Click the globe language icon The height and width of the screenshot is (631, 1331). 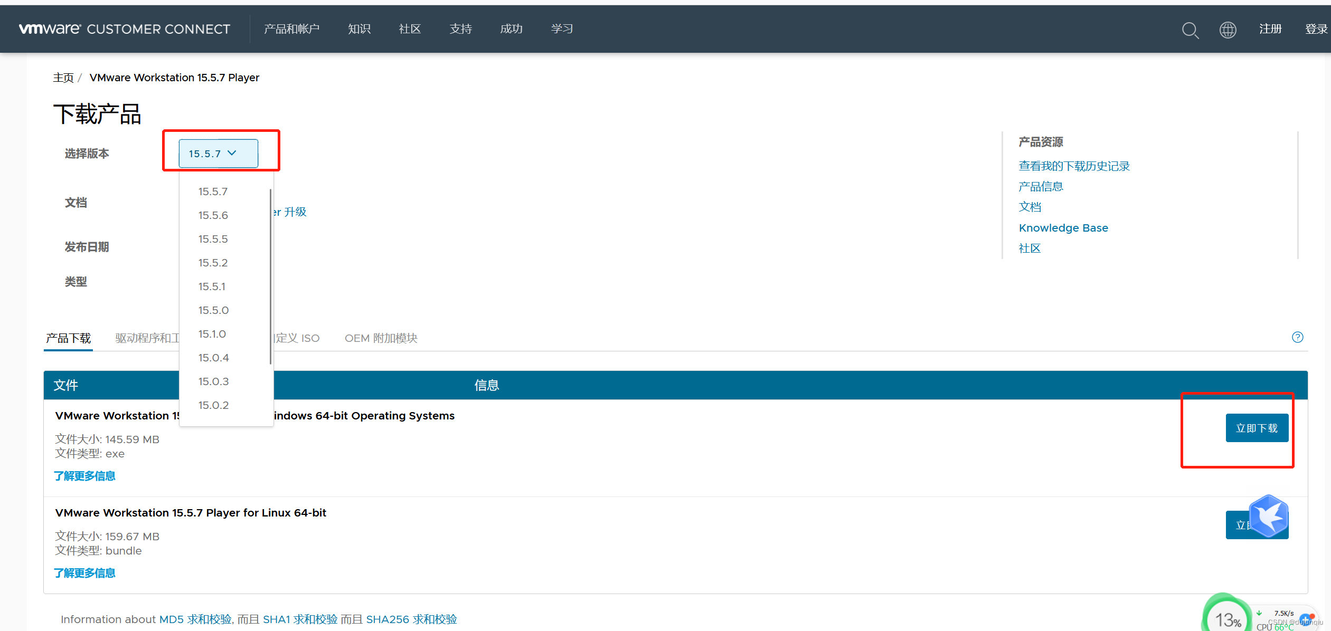click(1228, 30)
